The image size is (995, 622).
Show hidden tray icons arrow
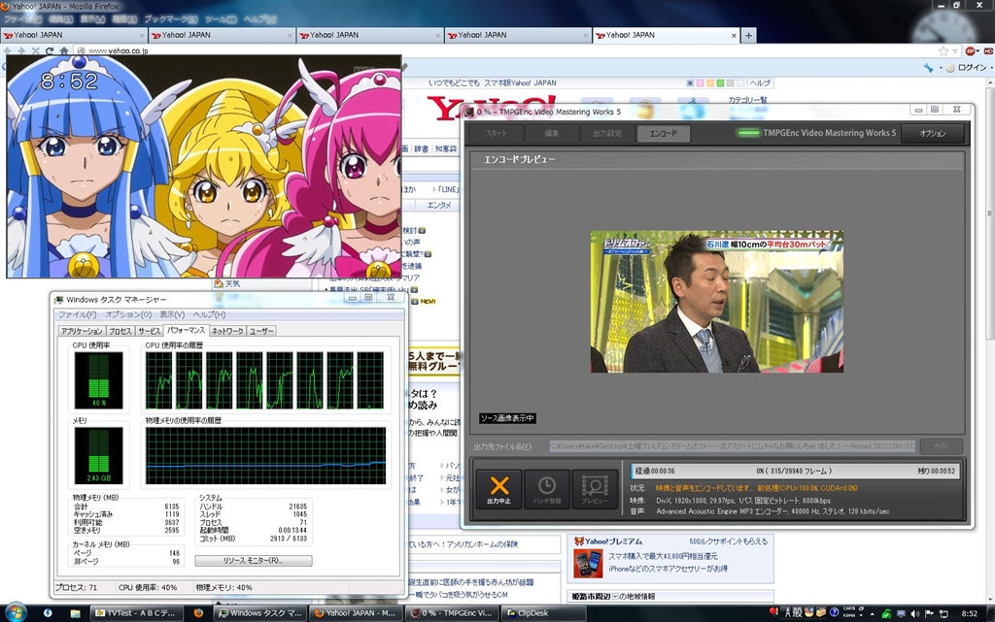[872, 613]
